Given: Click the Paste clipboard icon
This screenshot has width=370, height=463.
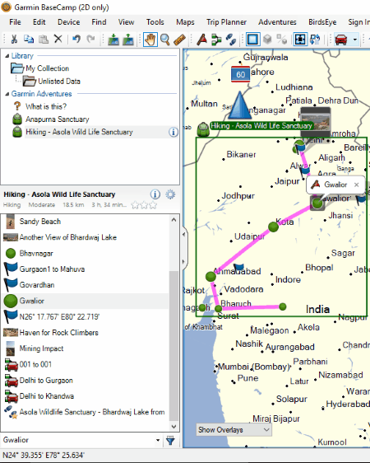Looking at the screenshot, I should 44,39.
